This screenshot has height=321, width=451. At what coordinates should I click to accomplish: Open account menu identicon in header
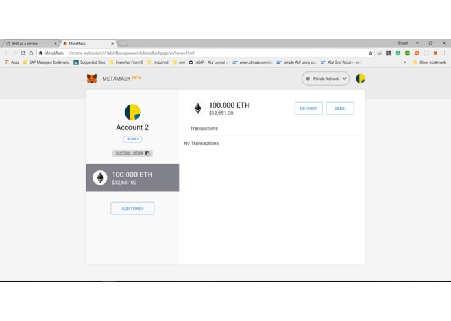(360, 79)
